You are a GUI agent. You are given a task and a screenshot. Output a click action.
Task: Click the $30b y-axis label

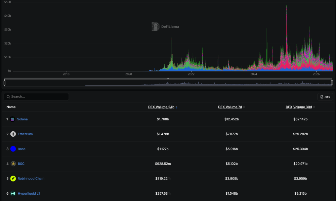[8, 30]
